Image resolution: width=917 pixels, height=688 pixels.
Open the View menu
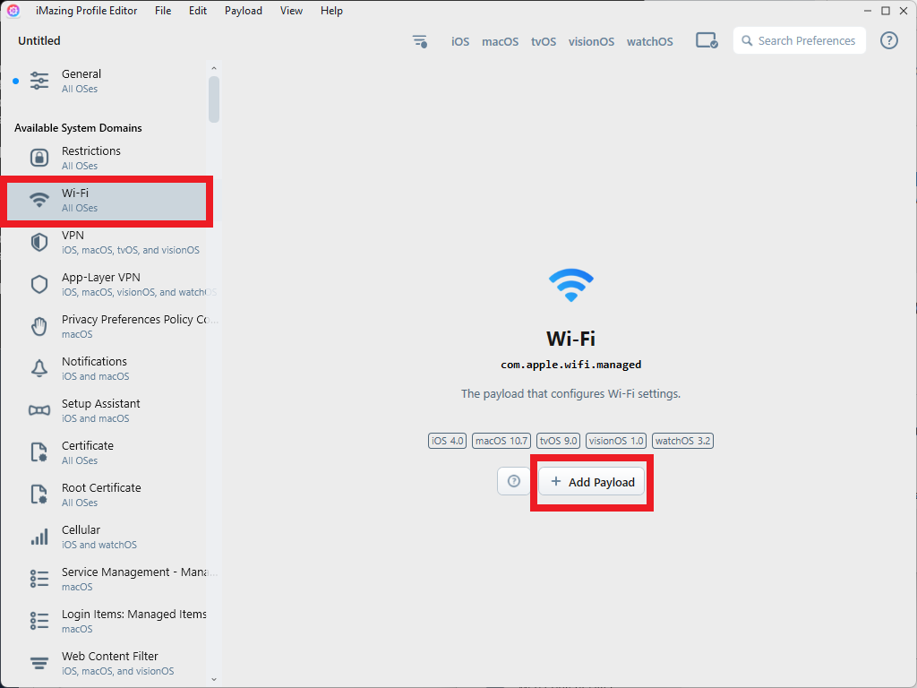click(291, 11)
